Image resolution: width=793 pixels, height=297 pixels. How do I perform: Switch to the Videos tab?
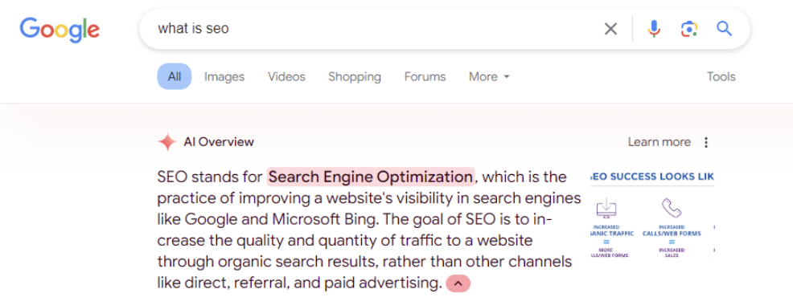point(287,77)
